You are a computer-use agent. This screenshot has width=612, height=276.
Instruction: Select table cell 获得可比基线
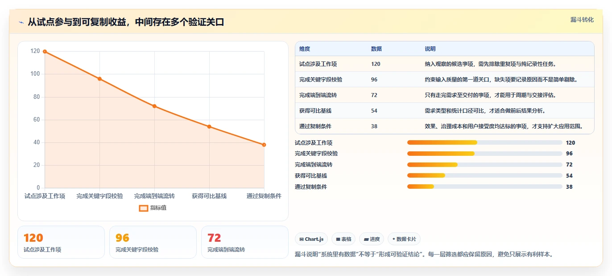coord(315,111)
